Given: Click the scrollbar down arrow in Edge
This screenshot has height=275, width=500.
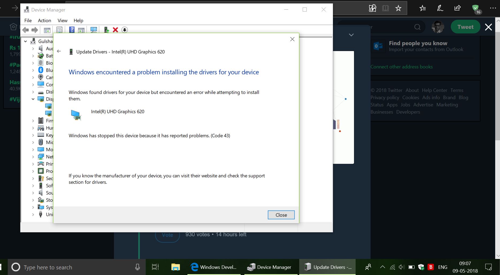Looking at the screenshot, I should coord(498,256).
